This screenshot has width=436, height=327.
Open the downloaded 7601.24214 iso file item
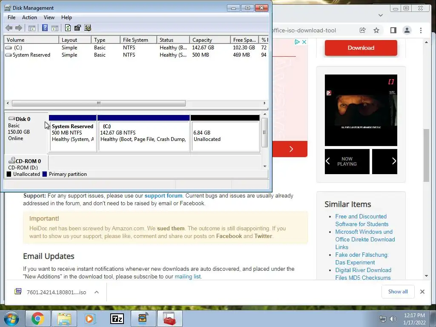click(x=51, y=292)
